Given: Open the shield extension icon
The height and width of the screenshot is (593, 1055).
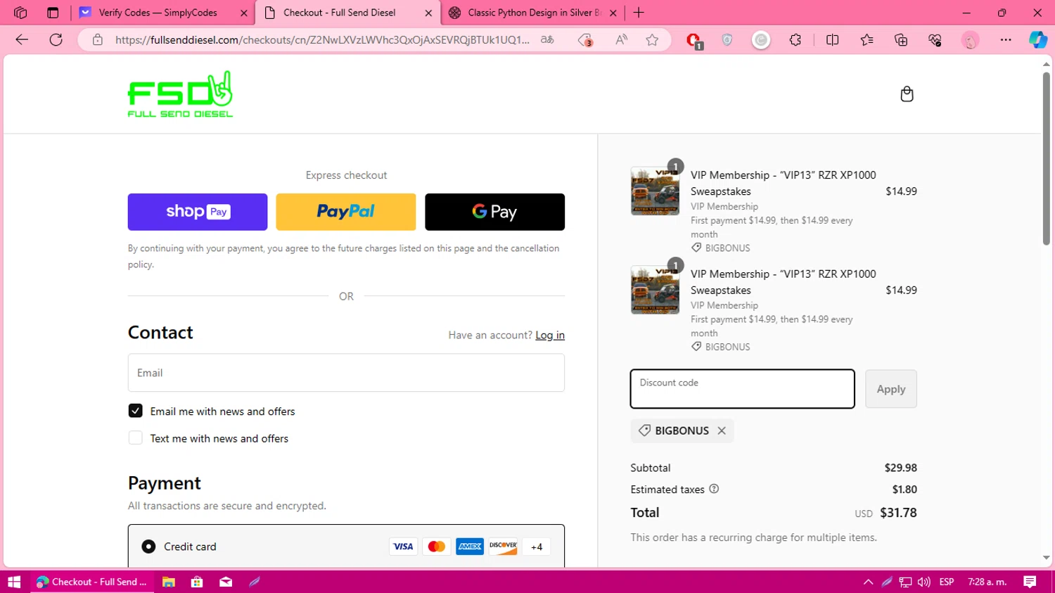Looking at the screenshot, I should coord(727,40).
